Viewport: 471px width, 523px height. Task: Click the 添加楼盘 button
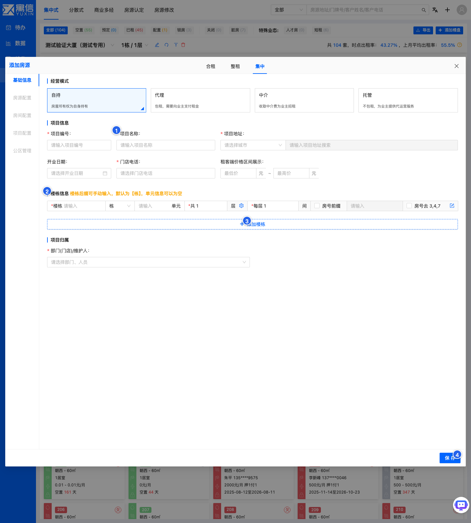click(449, 30)
